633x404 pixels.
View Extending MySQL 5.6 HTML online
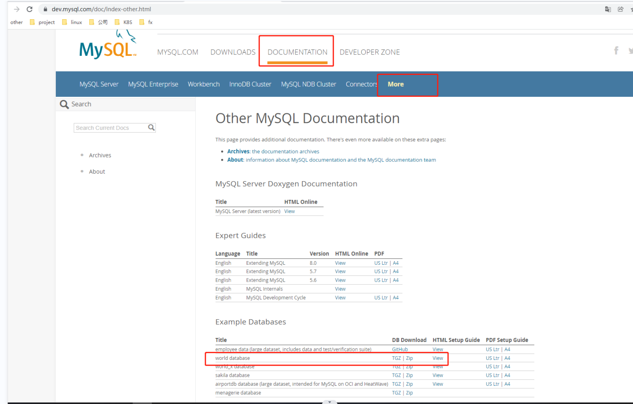pos(340,280)
